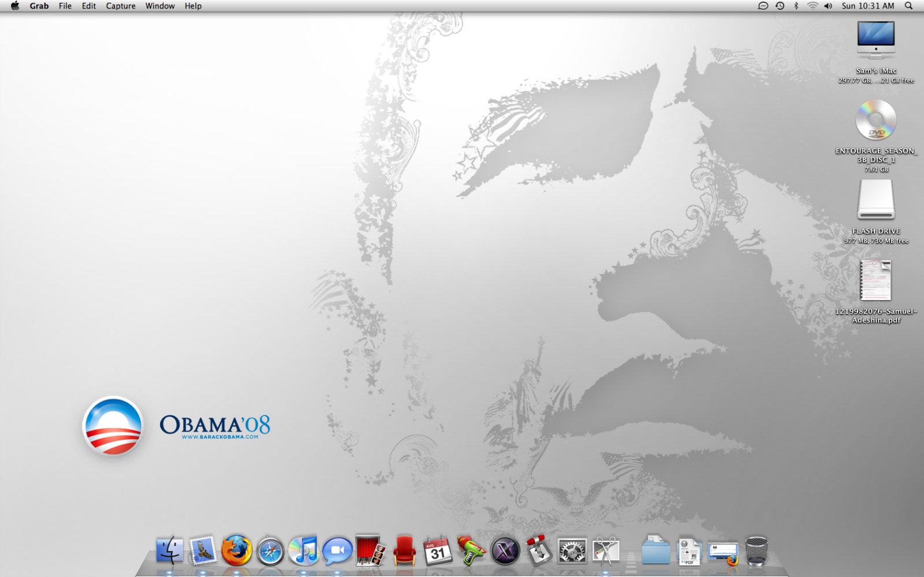Click the Sun 10:31 AM clock
924x577 pixels.
point(868,6)
